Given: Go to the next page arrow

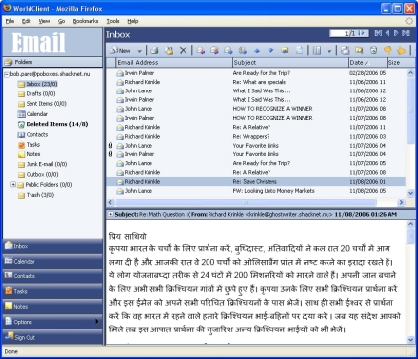Looking at the screenshot, I should 396,33.
